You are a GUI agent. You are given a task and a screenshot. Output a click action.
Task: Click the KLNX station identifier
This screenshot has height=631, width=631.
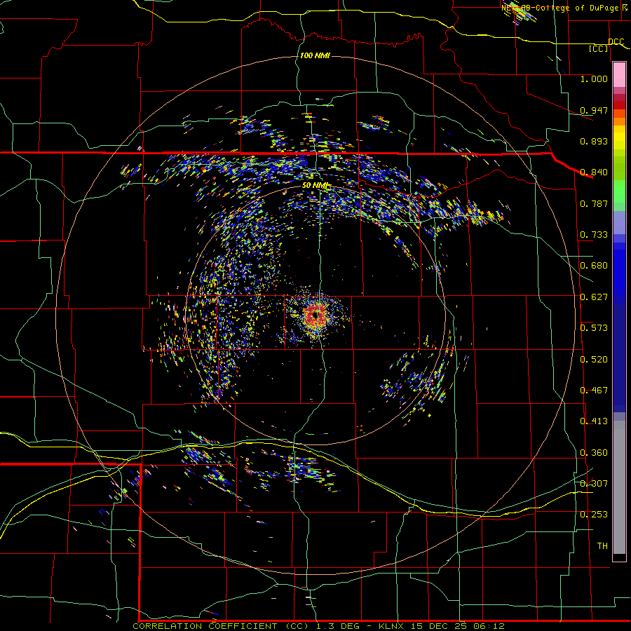click(x=391, y=626)
